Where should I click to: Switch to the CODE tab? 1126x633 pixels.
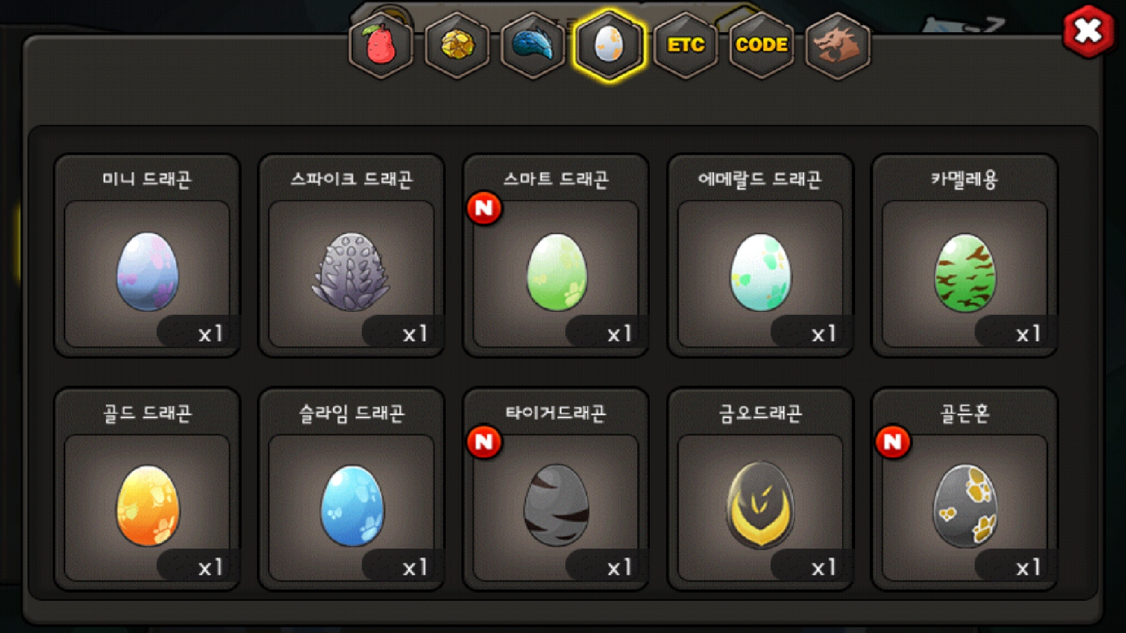tap(761, 45)
